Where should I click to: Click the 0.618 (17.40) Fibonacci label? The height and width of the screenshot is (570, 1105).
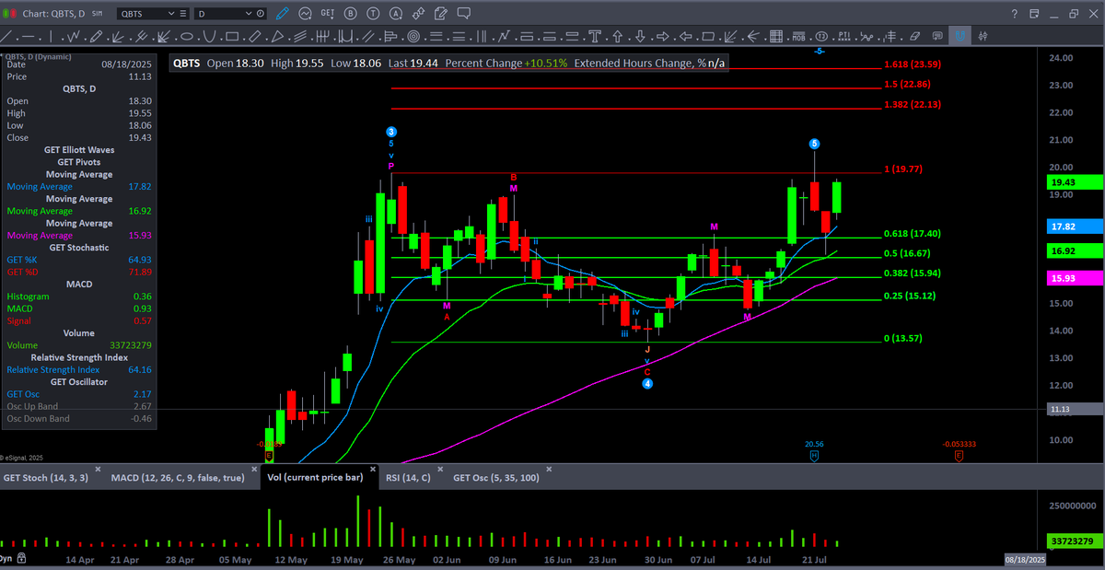tap(912, 234)
